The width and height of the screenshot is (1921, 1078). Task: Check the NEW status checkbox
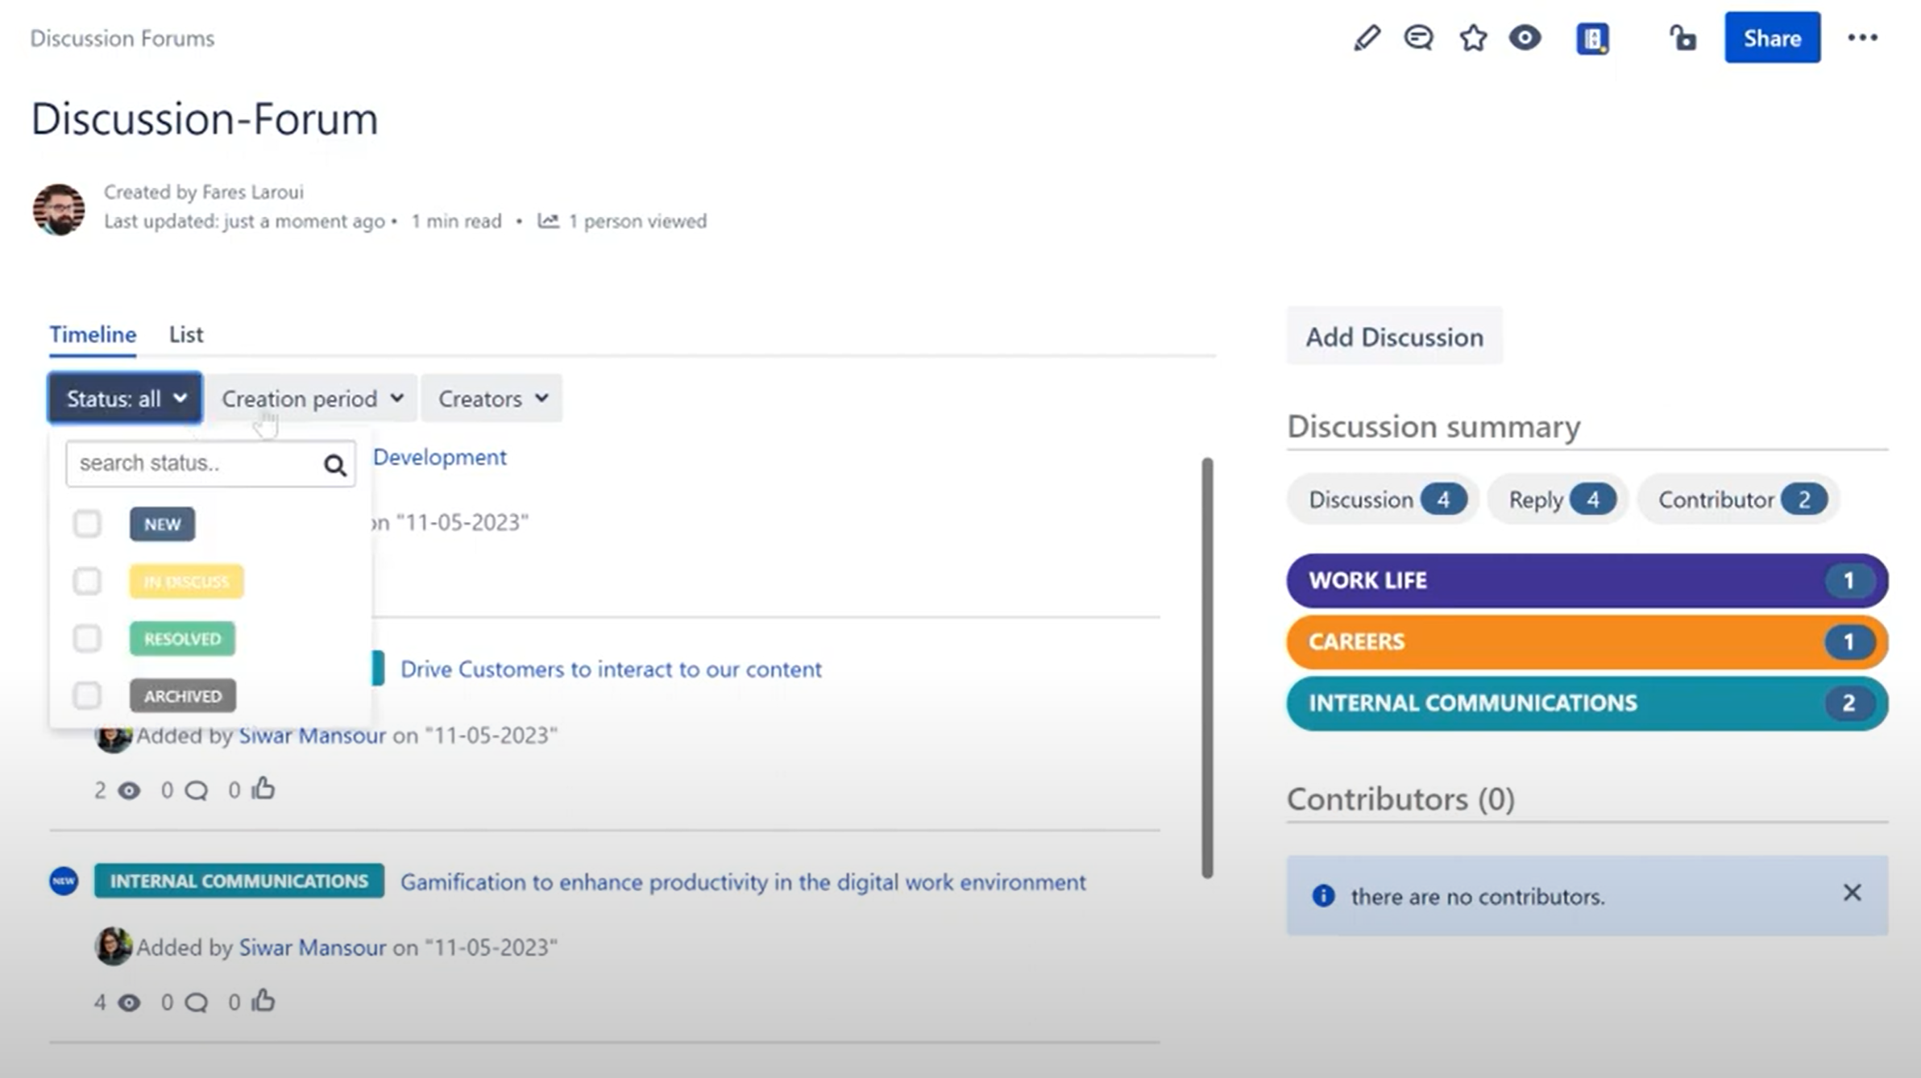pyautogui.click(x=87, y=524)
